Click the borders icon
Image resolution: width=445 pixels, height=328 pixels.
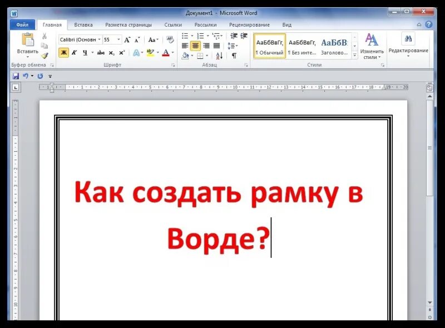tap(200, 56)
